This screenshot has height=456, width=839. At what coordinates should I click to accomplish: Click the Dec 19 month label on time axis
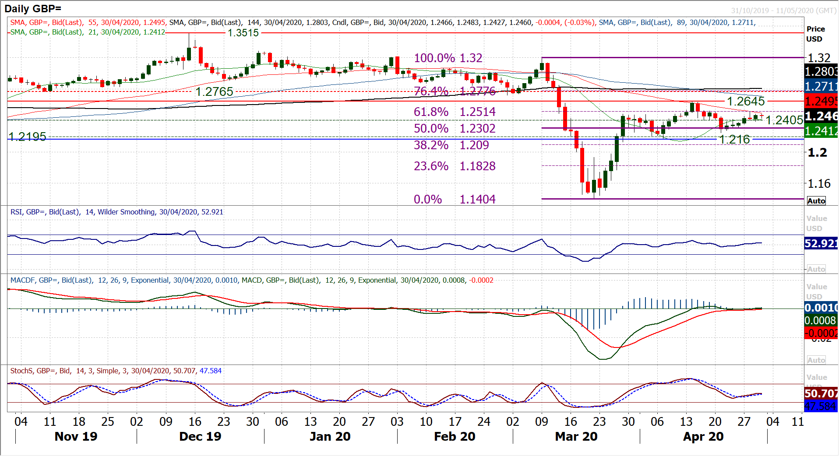click(200, 436)
